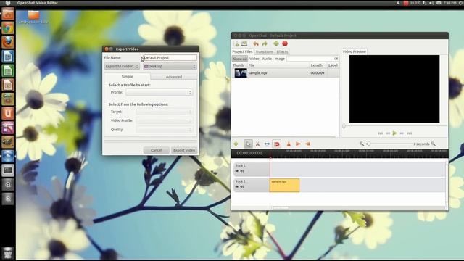The image size is (464, 261).
Task: Open the Target dropdown
Action: click(x=165, y=112)
